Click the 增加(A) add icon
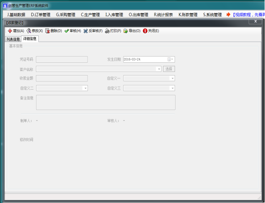This screenshot has width=265, height=203. [10, 31]
